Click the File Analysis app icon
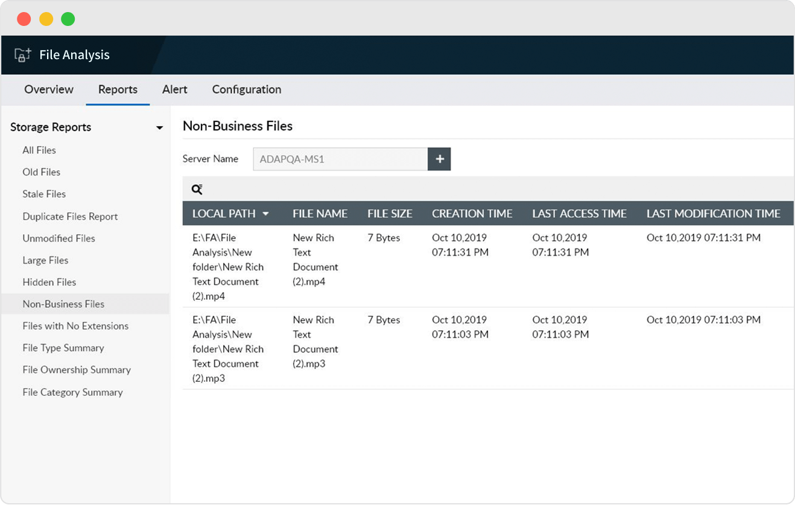 tap(20, 54)
